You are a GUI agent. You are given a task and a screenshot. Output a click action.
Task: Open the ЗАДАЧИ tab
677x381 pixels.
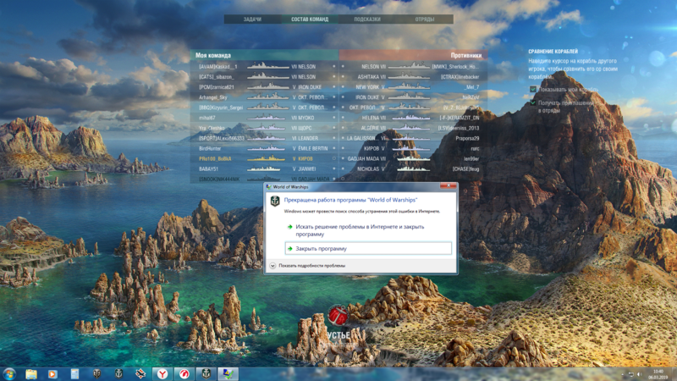252,19
